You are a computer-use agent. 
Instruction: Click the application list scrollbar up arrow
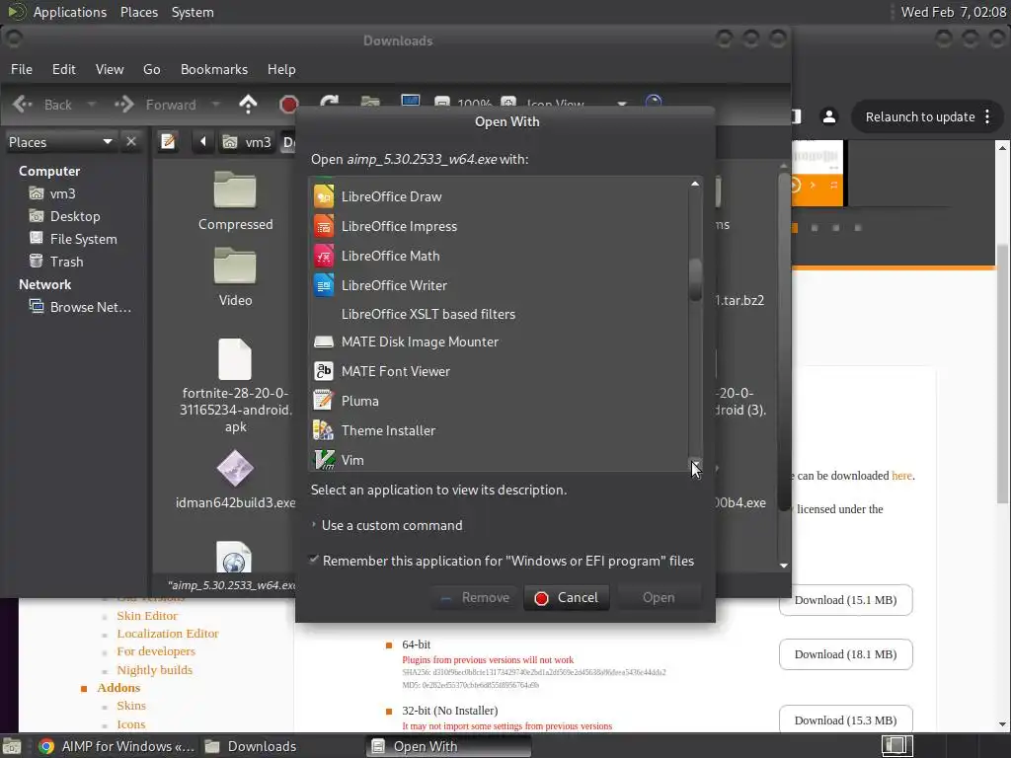point(695,184)
